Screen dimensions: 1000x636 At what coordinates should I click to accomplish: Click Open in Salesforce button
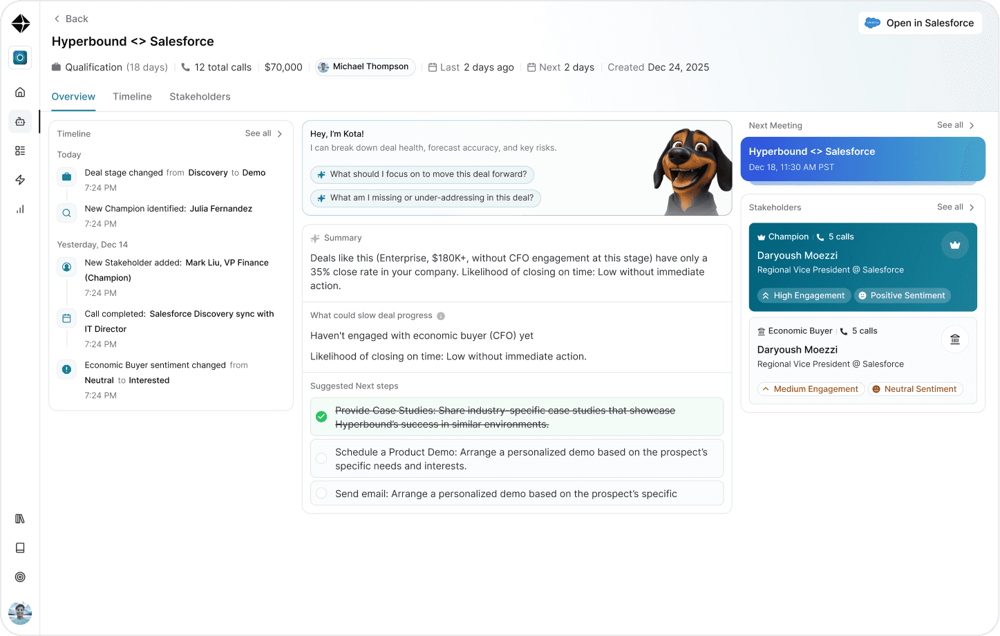[x=920, y=23]
